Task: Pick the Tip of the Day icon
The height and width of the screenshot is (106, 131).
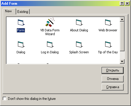Action: (108, 44)
